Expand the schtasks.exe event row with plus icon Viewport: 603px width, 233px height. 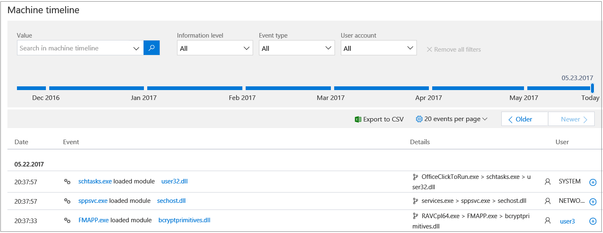coord(593,182)
